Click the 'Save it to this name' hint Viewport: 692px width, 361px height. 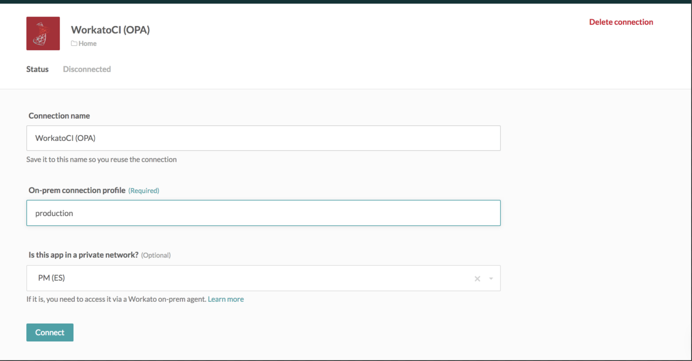click(x=102, y=160)
